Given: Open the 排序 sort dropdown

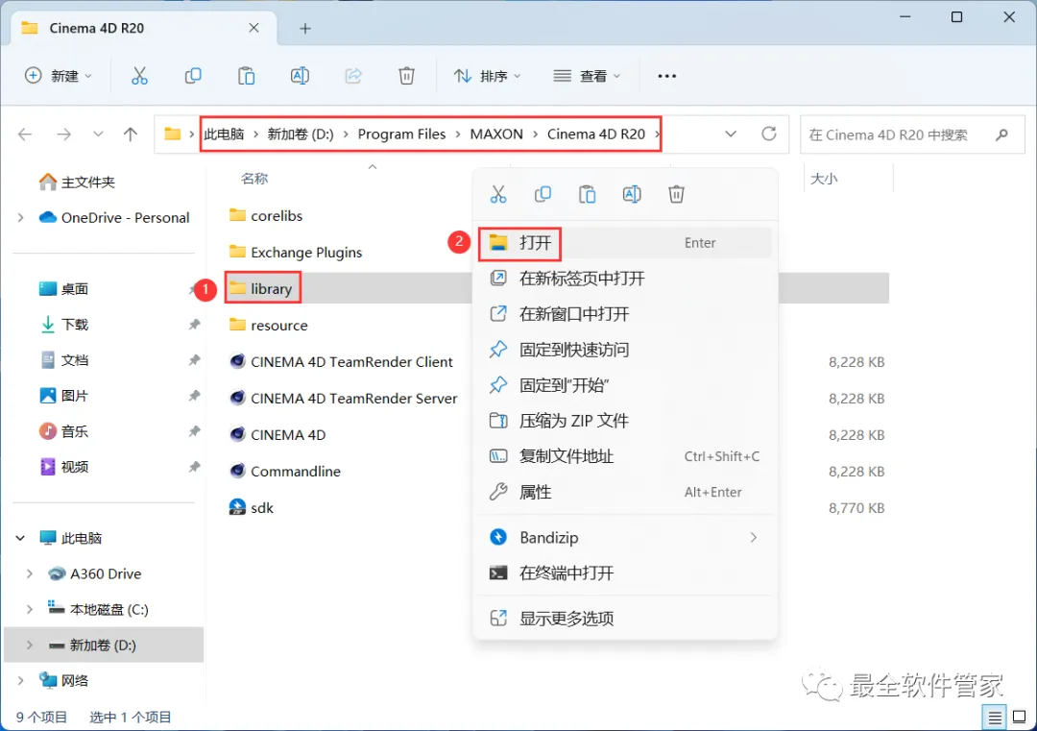Looking at the screenshot, I should [488, 76].
